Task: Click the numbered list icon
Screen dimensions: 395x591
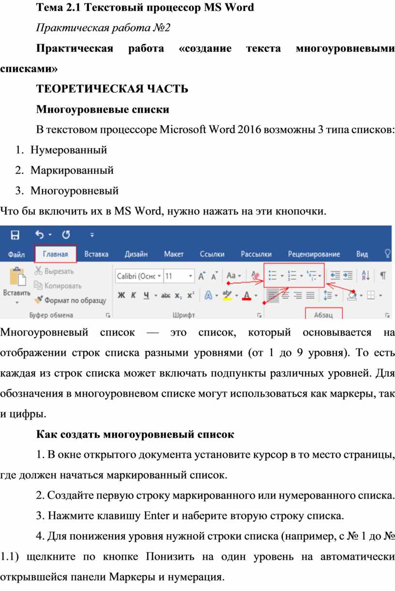Action: pos(291,276)
